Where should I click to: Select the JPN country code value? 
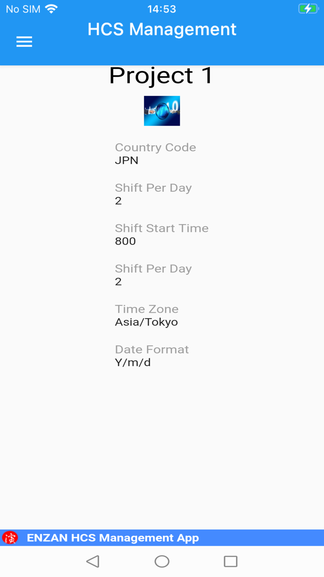click(x=126, y=160)
